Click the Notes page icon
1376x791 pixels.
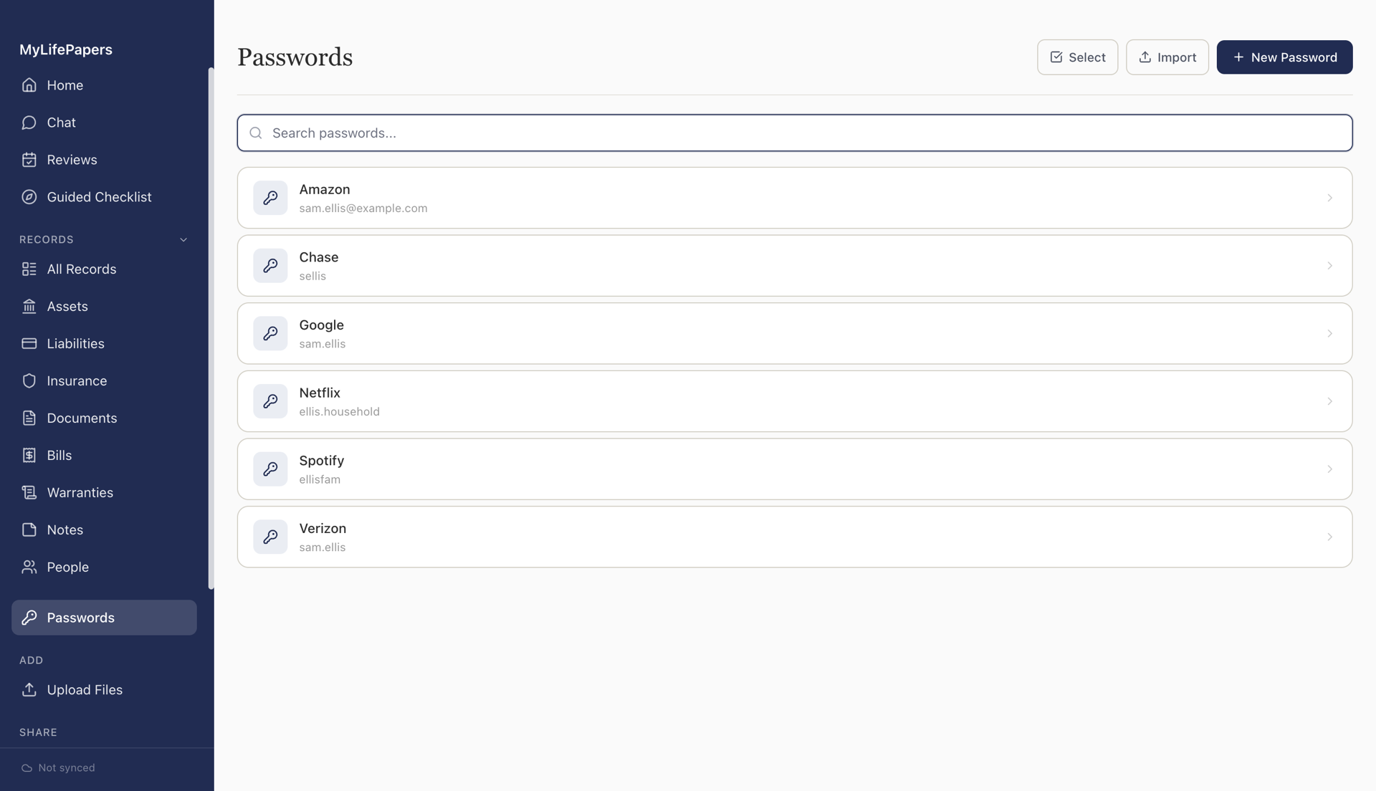tap(29, 530)
